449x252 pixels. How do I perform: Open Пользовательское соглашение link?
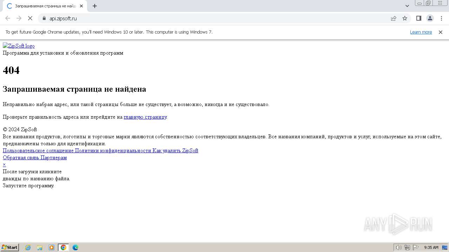38,150
